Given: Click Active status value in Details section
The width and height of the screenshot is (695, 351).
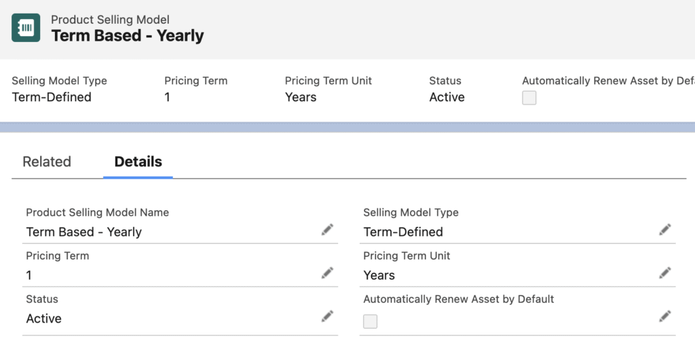Looking at the screenshot, I should click(x=44, y=318).
